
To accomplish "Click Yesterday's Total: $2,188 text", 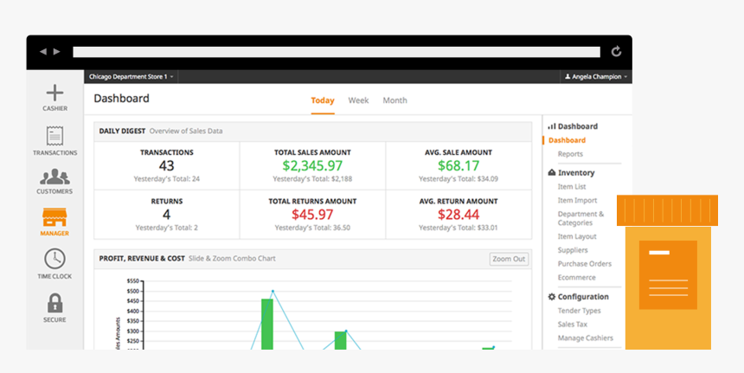I will click(x=312, y=179).
